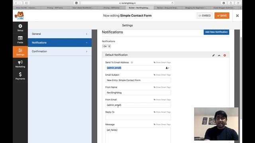Screen dimensions: 255x143
Task: Show all tabs overview icon
Action: coord(238,3)
